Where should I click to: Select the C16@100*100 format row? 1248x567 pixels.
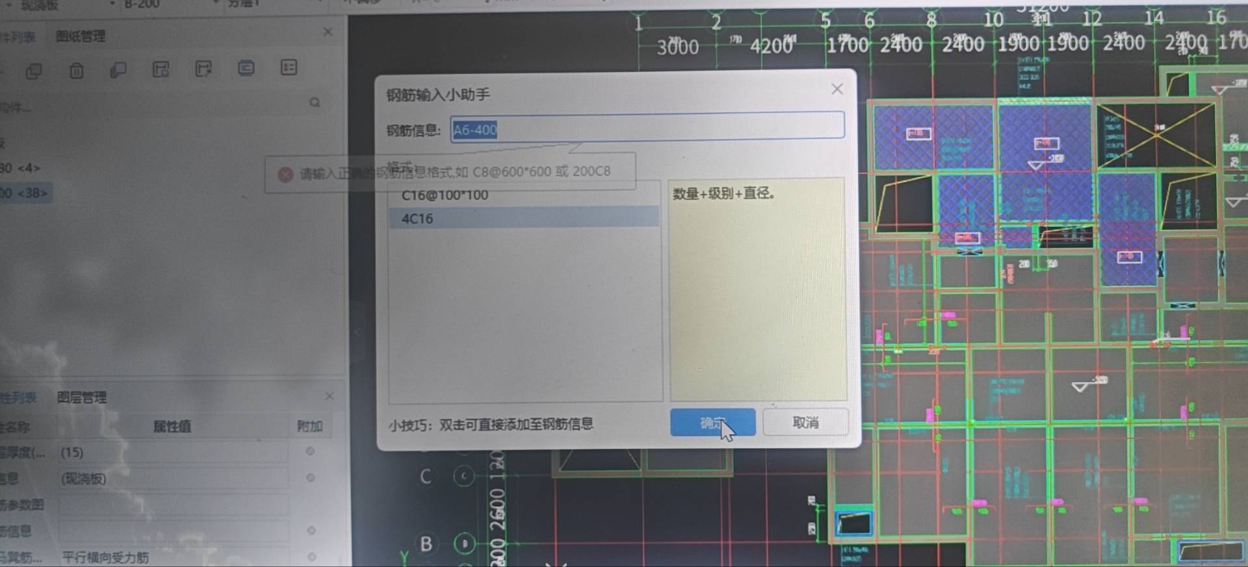524,195
